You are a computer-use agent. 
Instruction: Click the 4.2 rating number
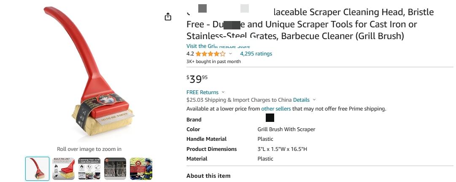tap(190, 54)
